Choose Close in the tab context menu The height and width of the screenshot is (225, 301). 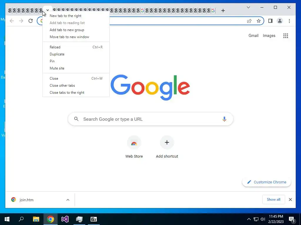tap(76, 79)
